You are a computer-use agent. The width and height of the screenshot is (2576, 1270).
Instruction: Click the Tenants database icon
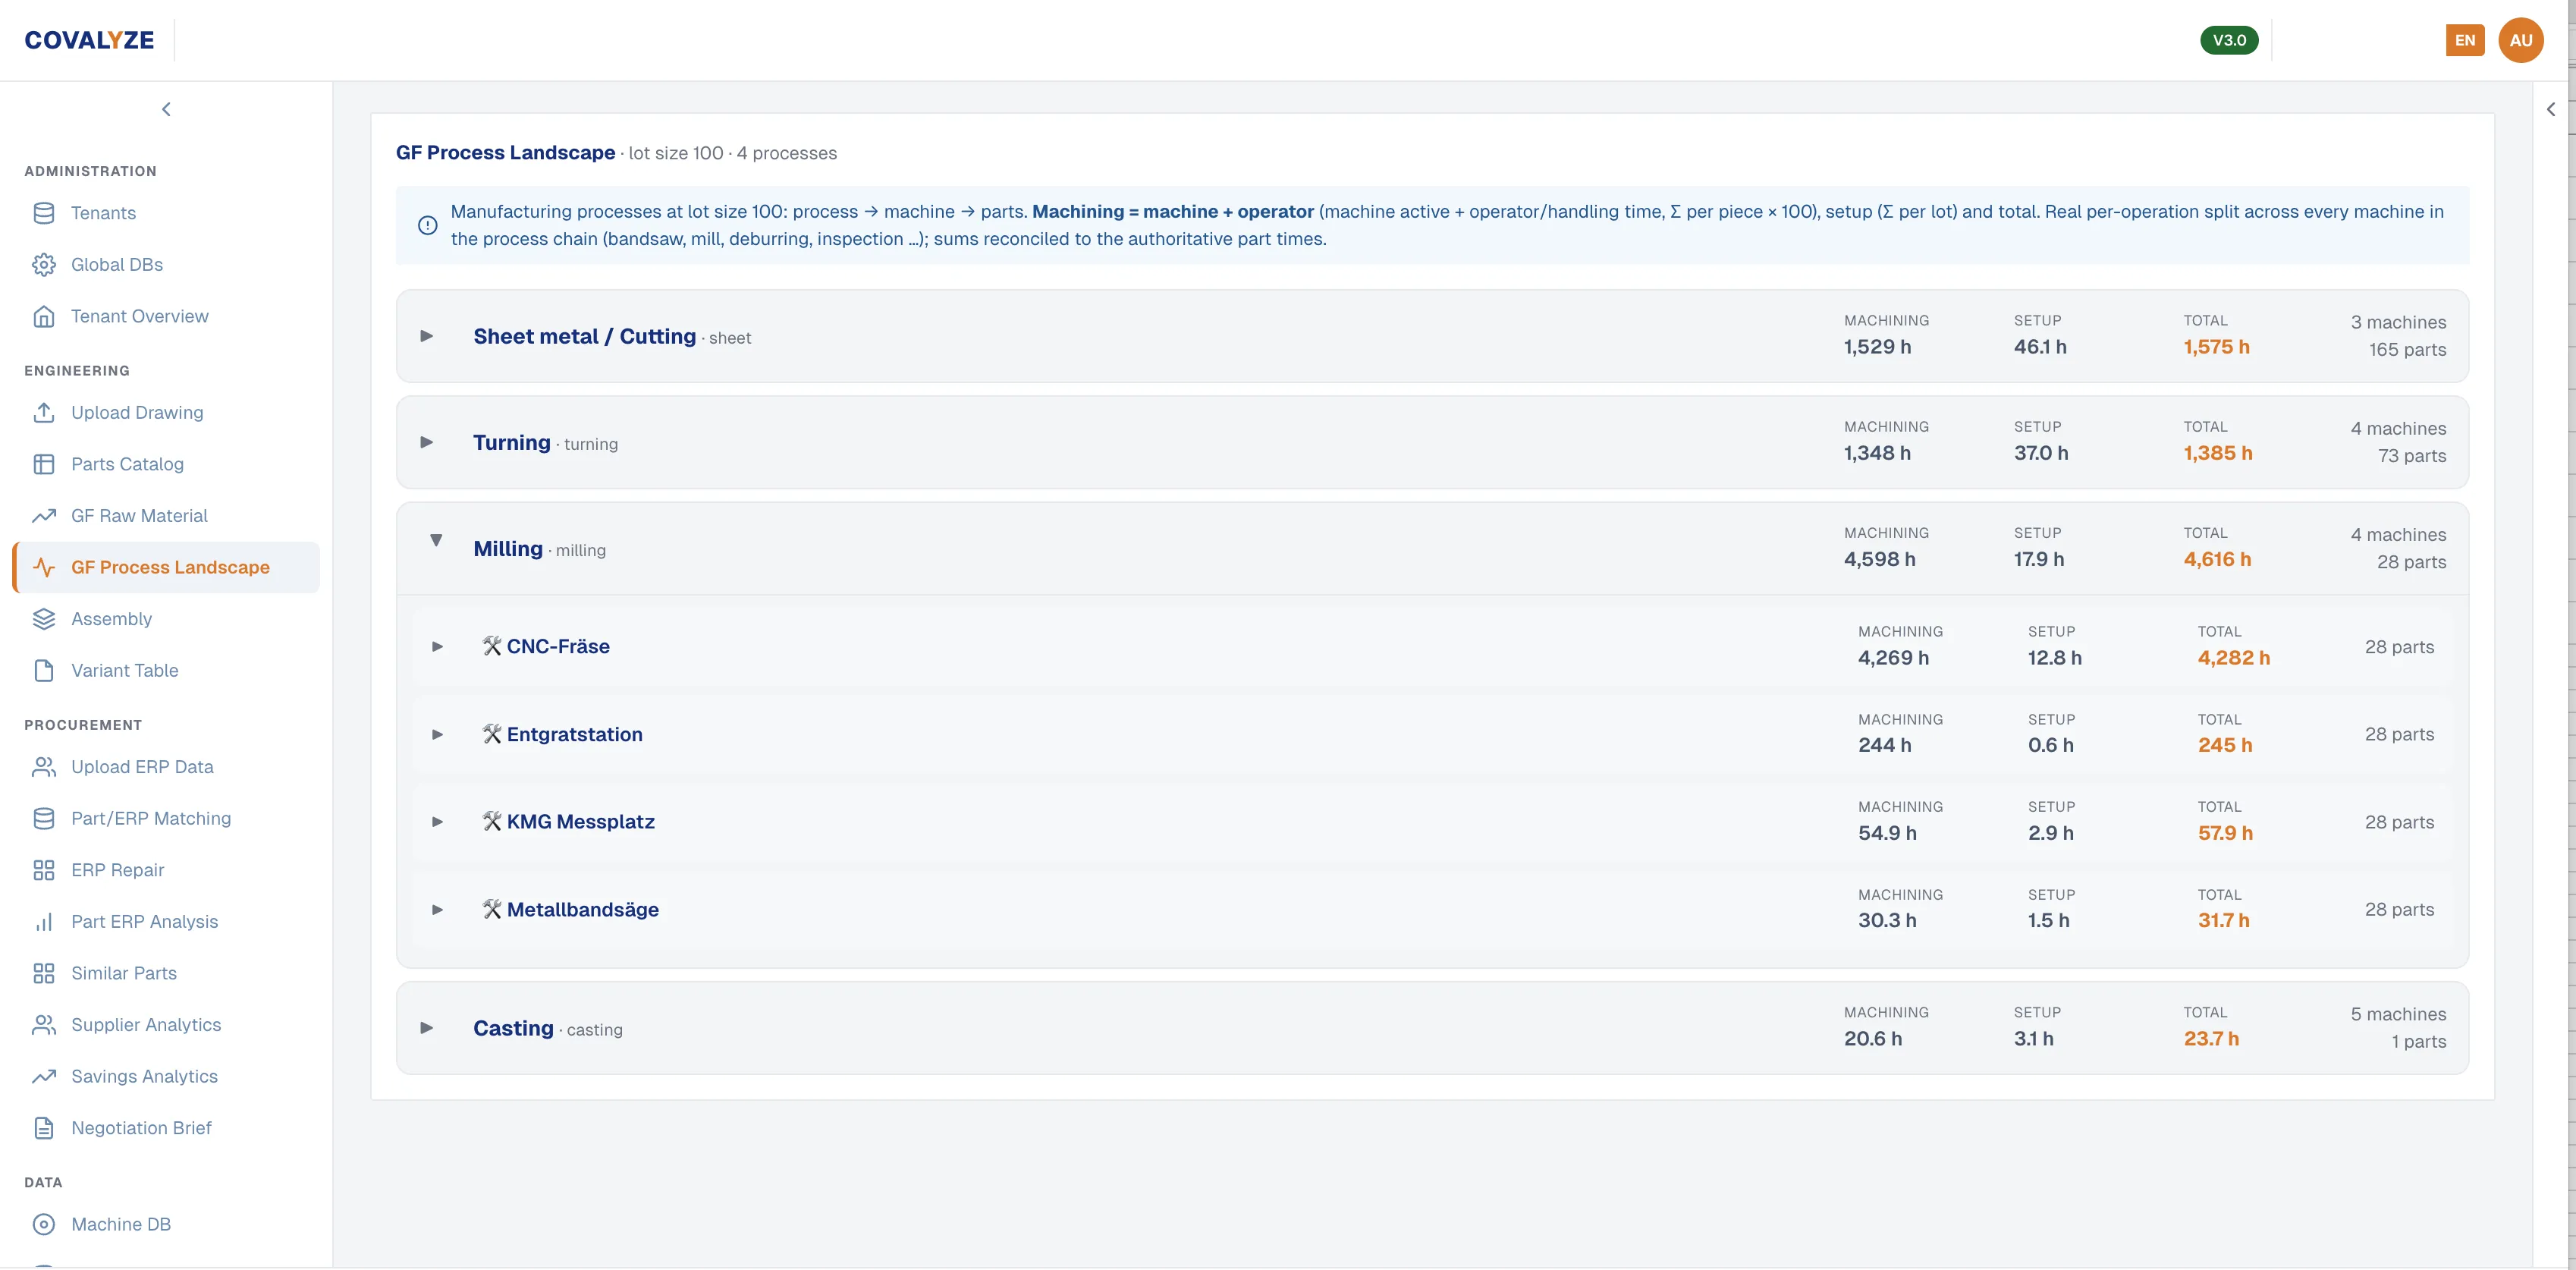43,213
